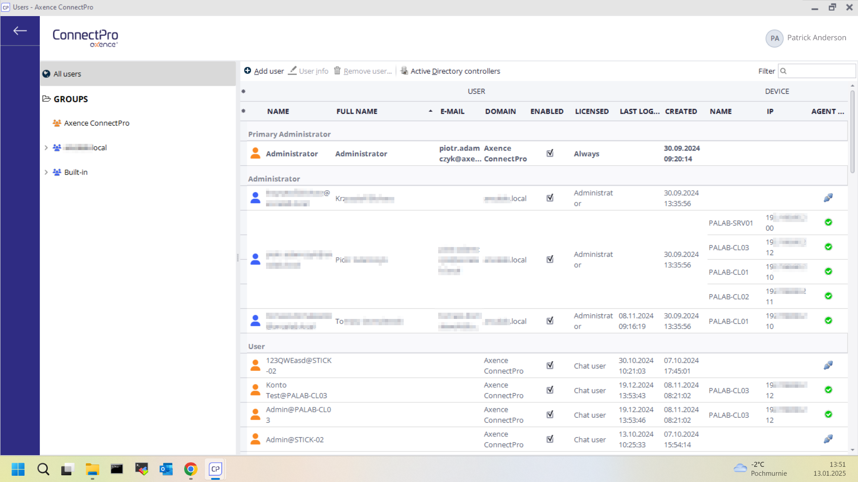Click the GROUPS folder icon
The image size is (858, 482).
click(46, 99)
